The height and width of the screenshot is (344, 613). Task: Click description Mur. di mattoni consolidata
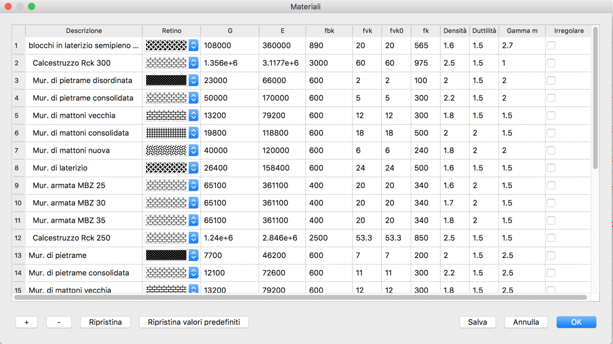click(x=81, y=133)
